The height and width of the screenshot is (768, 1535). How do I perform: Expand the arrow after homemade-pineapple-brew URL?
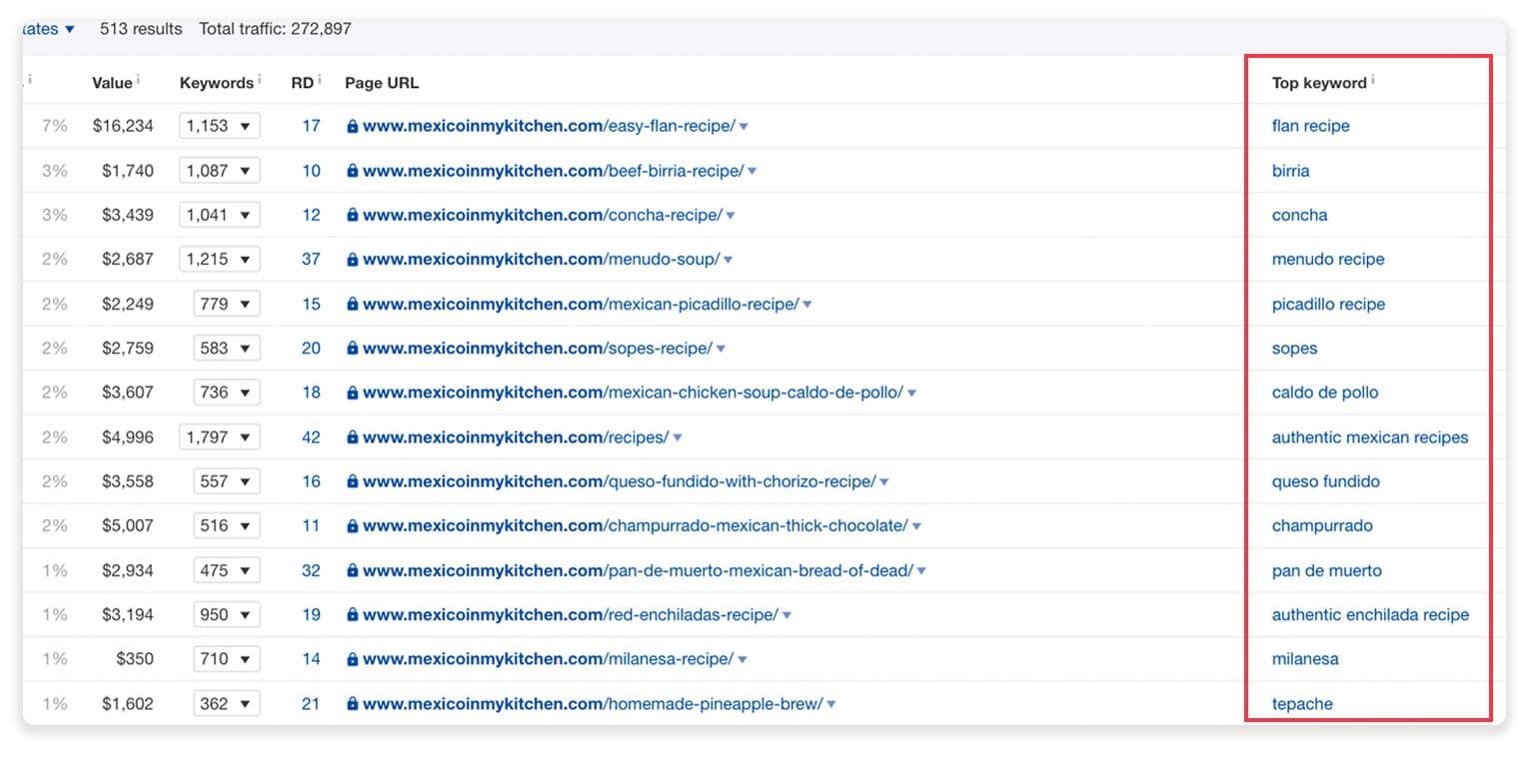click(x=831, y=704)
